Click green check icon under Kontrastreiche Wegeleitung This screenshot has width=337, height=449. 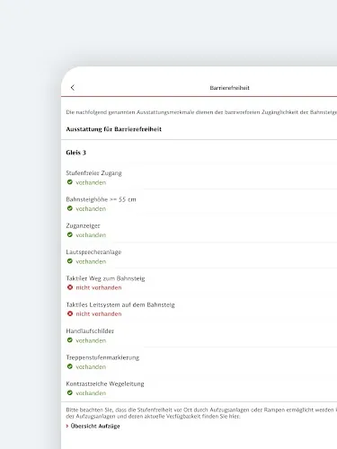pos(70,392)
